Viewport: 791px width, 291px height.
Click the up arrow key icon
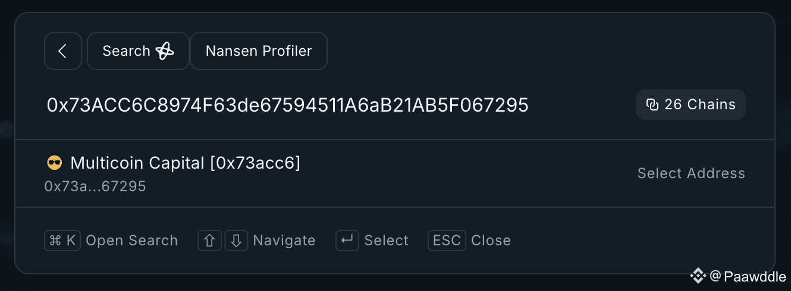(209, 241)
